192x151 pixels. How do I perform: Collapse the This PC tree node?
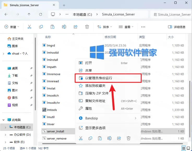(x=4, y=120)
